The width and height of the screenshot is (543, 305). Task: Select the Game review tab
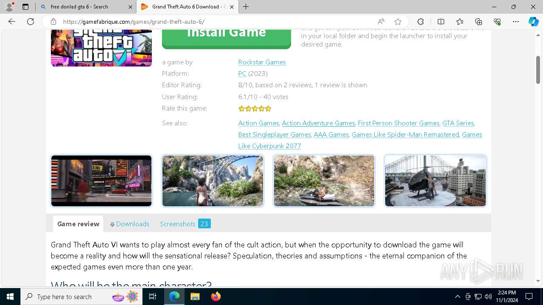tap(78, 224)
